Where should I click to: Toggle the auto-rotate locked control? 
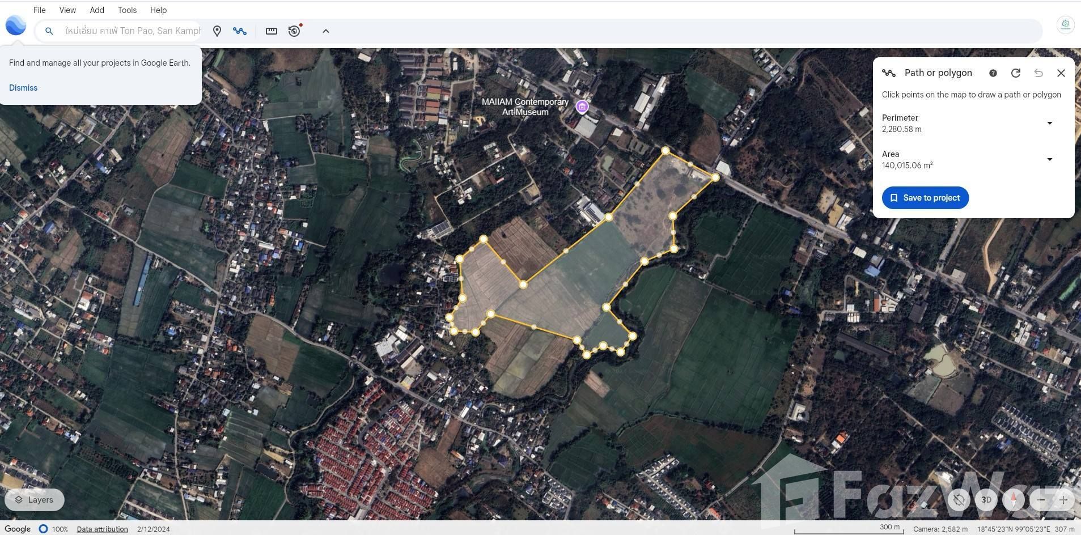click(x=959, y=500)
